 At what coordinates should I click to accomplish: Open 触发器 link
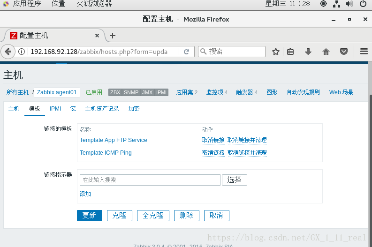point(244,92)
